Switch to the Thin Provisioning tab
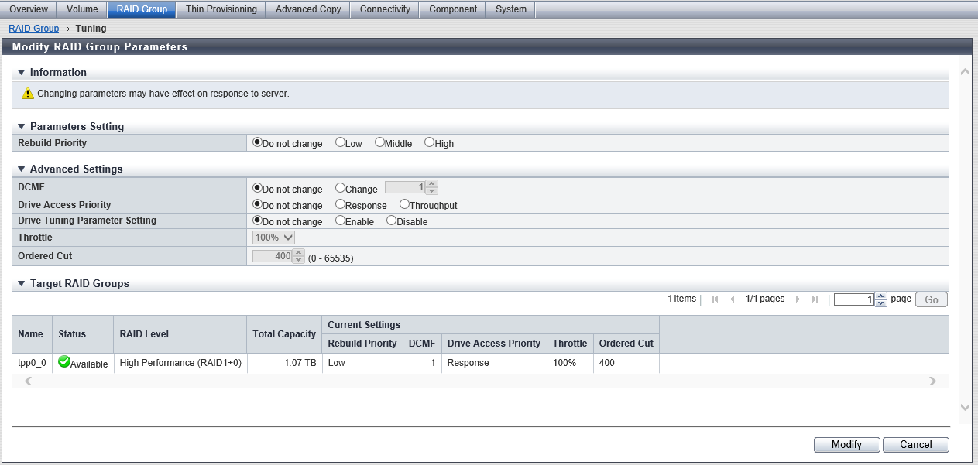The image size is (978, 465). coord(221,9)
